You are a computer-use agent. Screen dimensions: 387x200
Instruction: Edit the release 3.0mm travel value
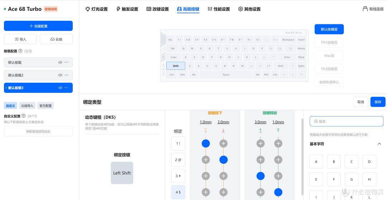pyautogui.click(x=261, y=122)
